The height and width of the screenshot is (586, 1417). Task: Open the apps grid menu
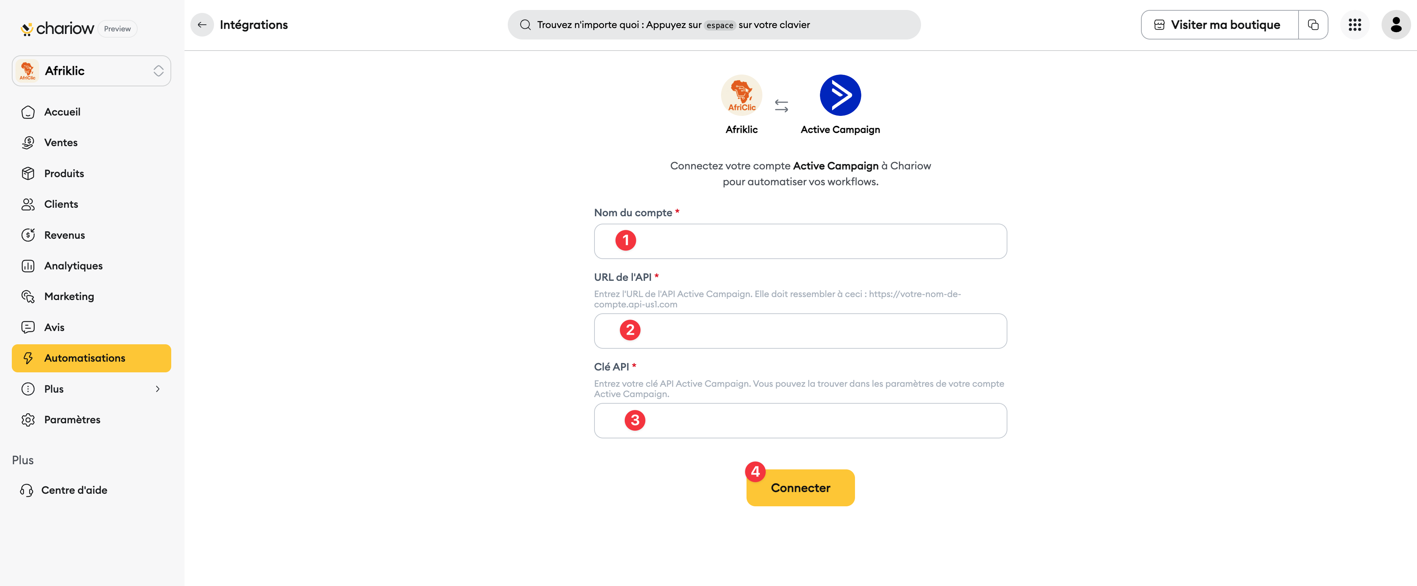coord(1355,25)
